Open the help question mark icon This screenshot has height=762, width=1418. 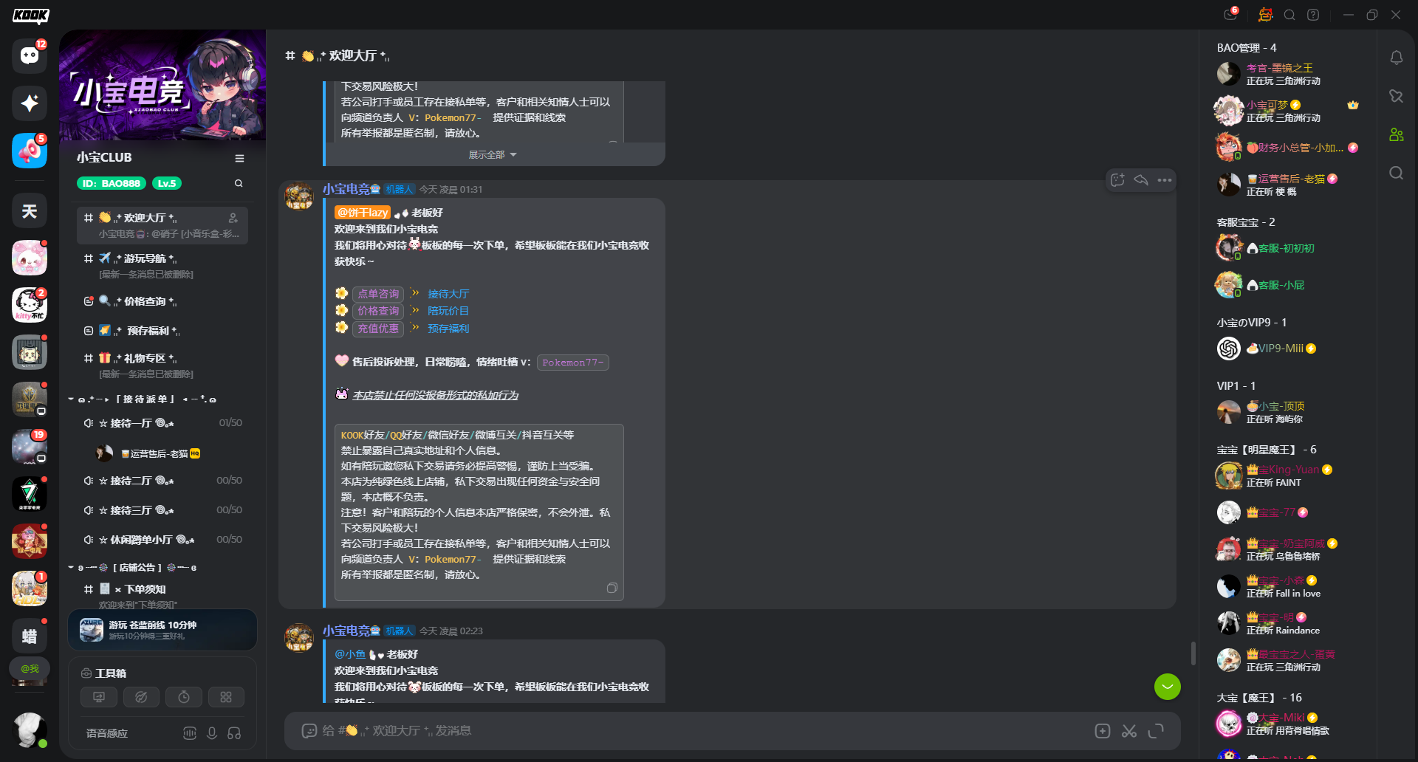pyautogui.click(x=1313, y=15)
